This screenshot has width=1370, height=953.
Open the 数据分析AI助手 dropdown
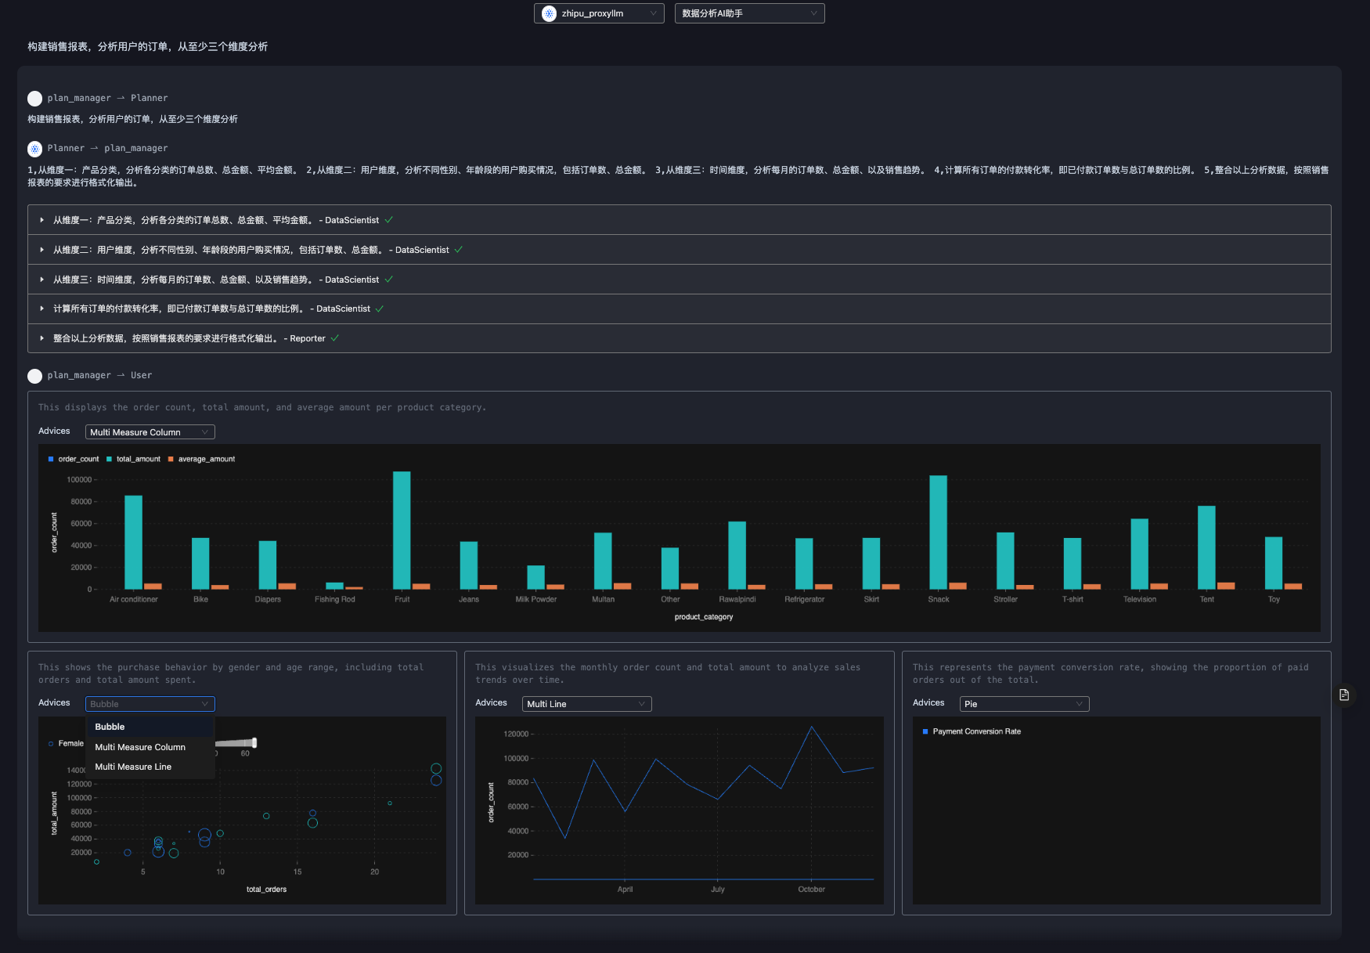[749, 13]
